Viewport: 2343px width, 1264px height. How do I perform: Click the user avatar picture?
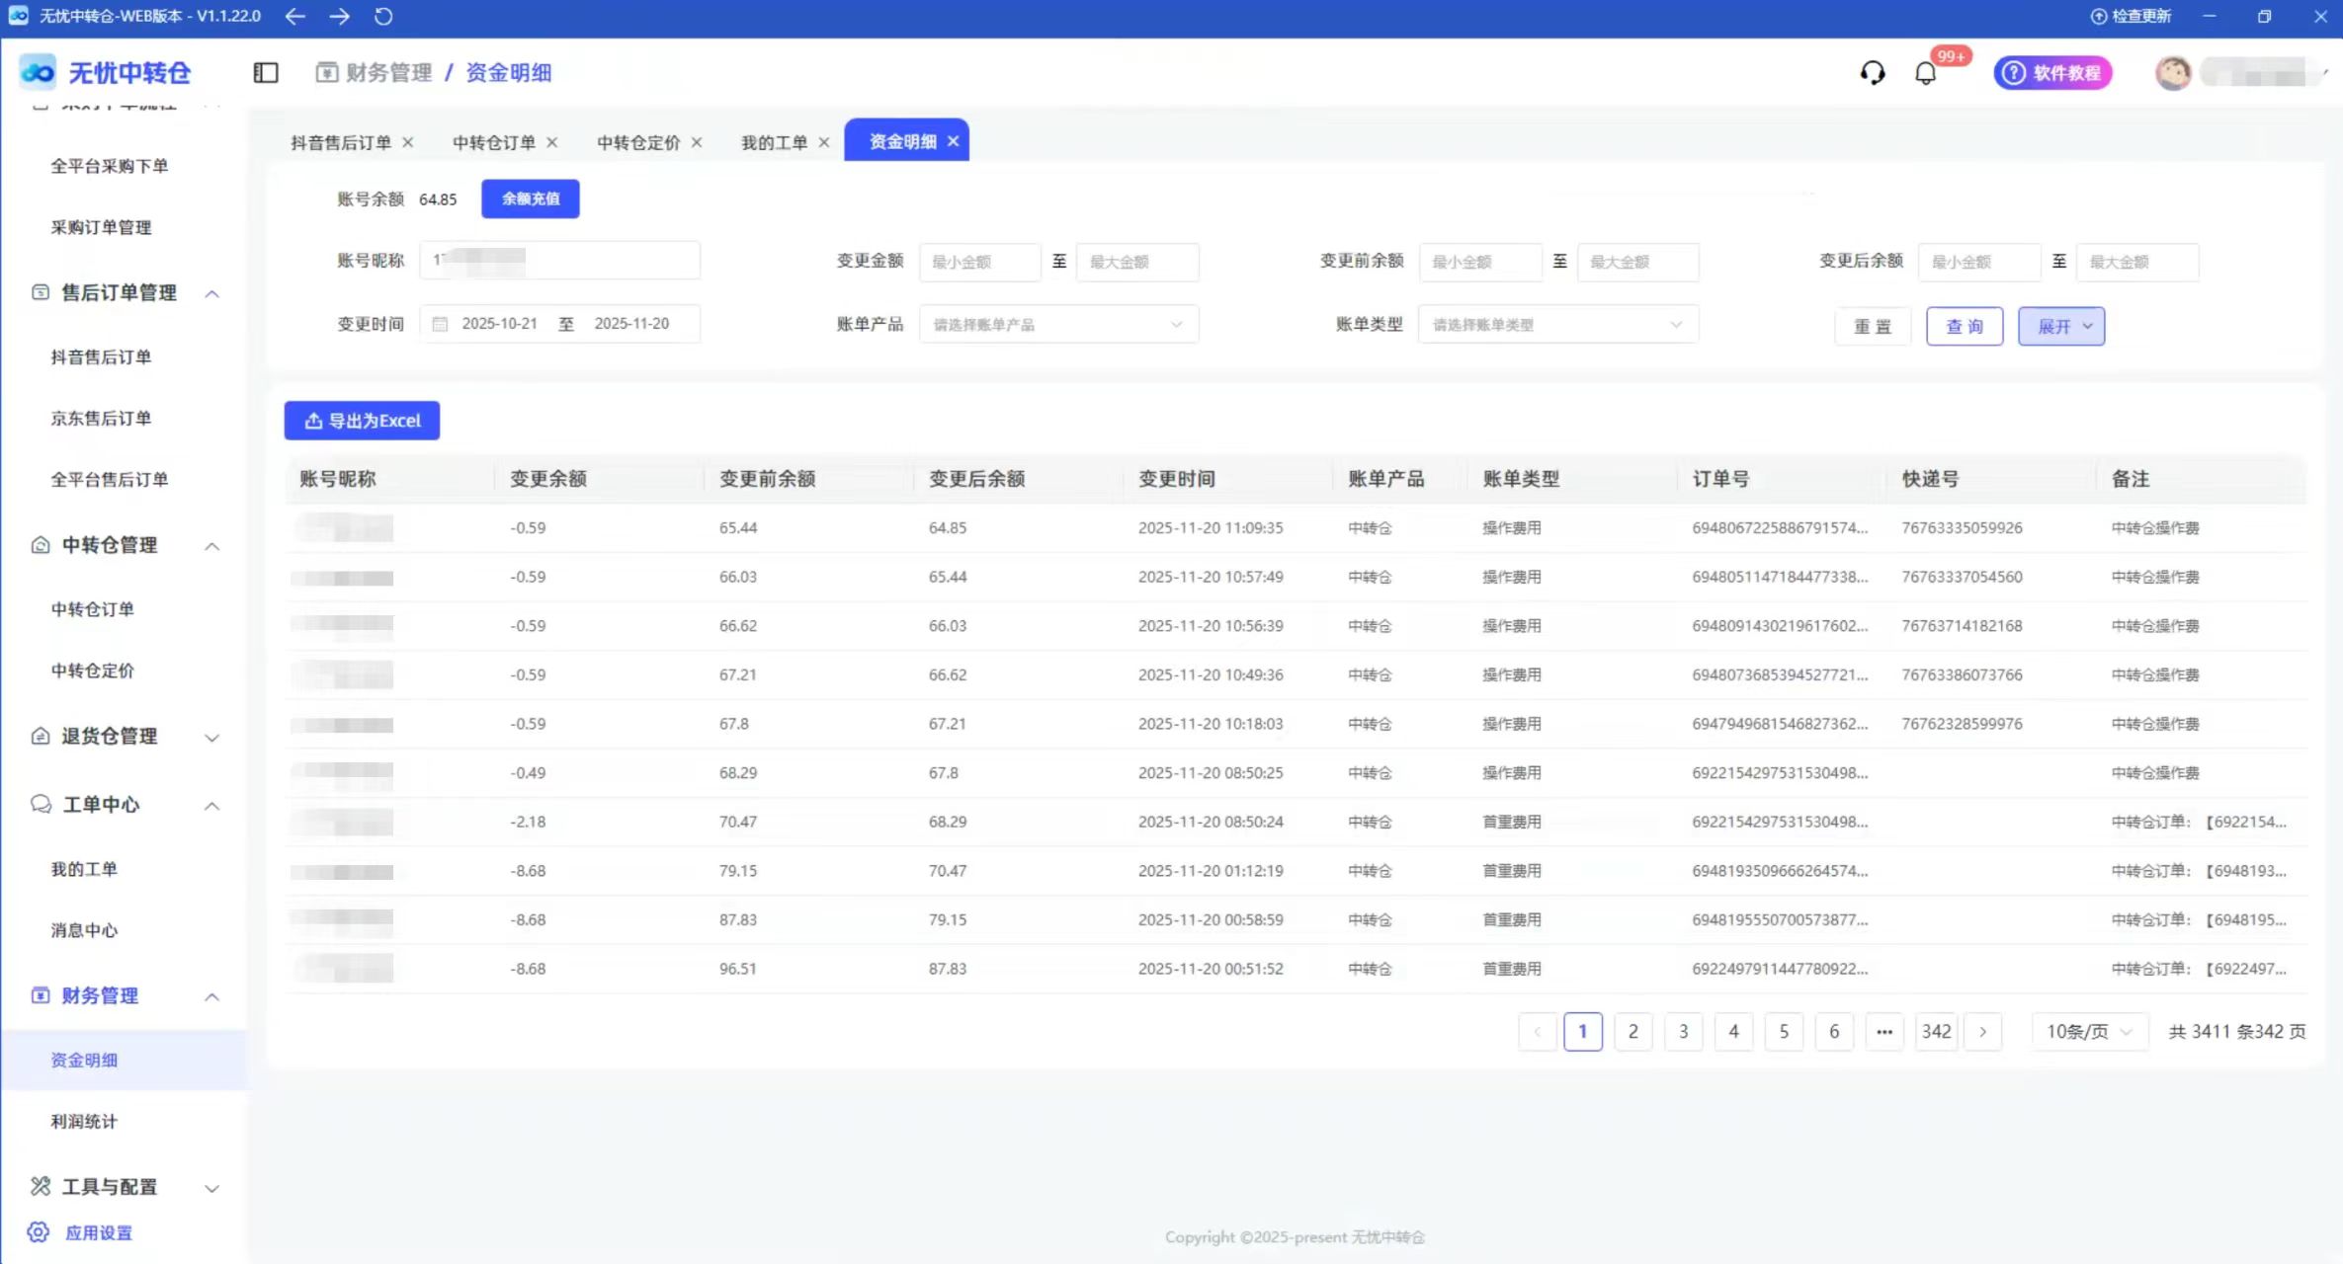(x=2172, y=73)
